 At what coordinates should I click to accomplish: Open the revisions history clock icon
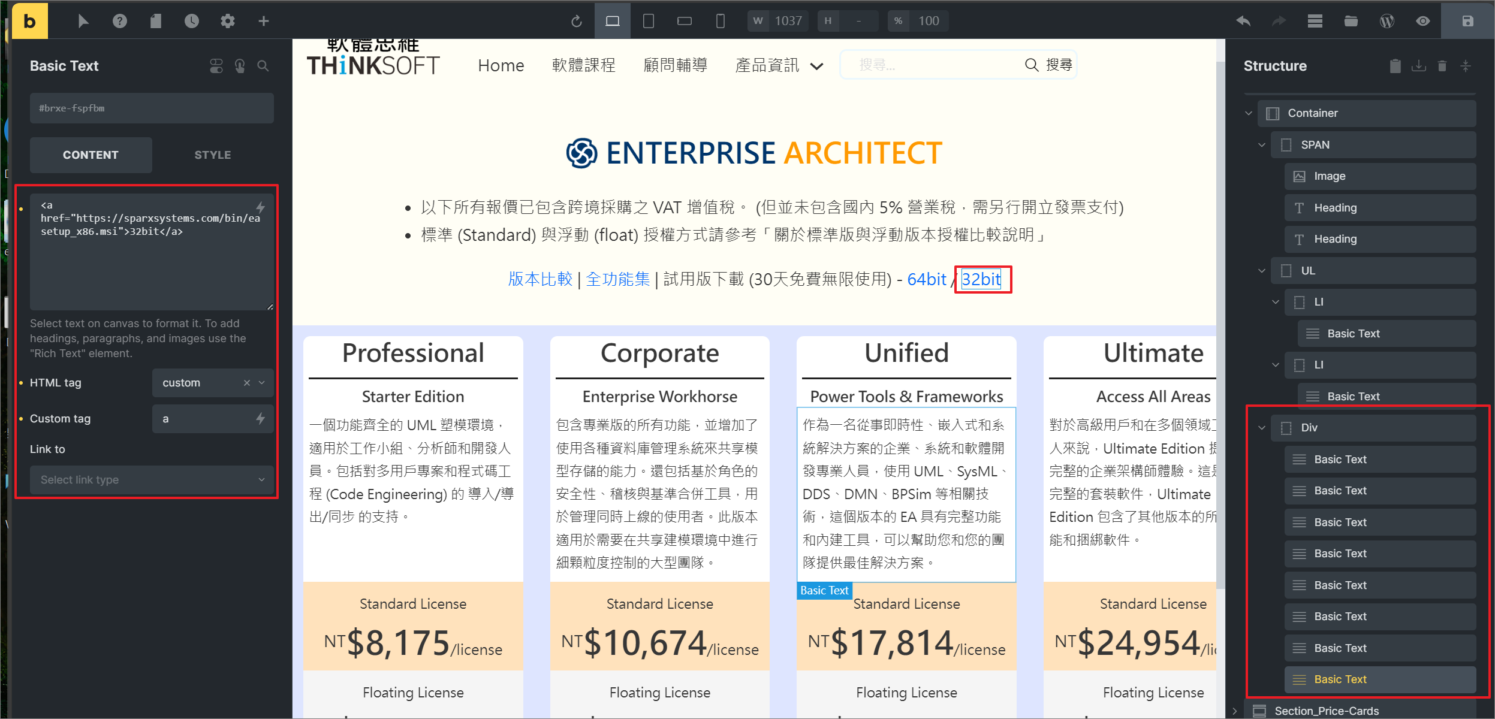coord(192,21)
